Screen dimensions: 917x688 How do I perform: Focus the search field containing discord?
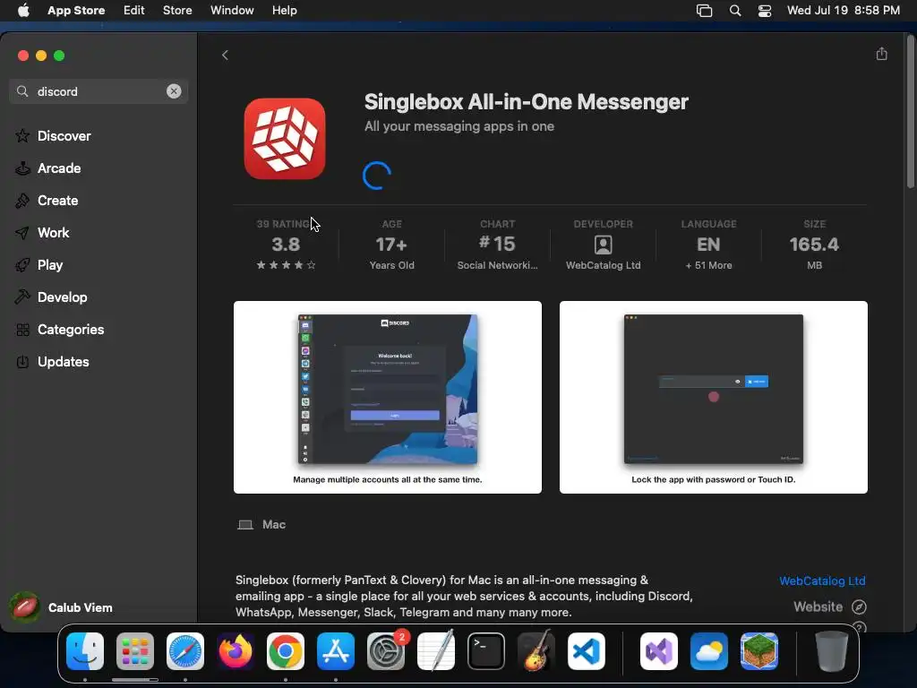point(99,91)
